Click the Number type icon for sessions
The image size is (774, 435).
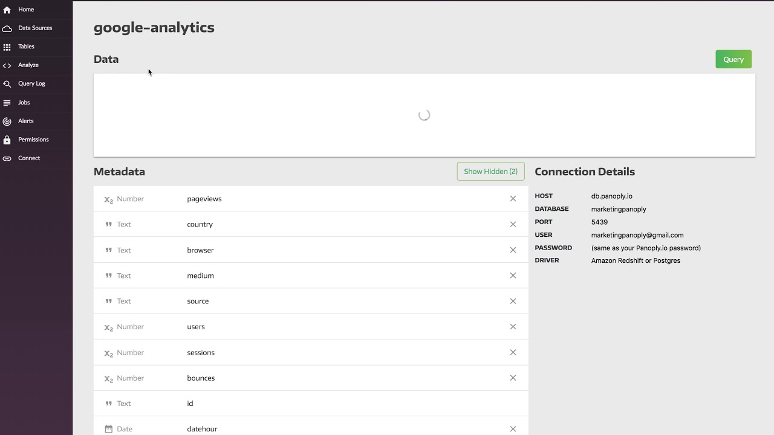[109, 353]
